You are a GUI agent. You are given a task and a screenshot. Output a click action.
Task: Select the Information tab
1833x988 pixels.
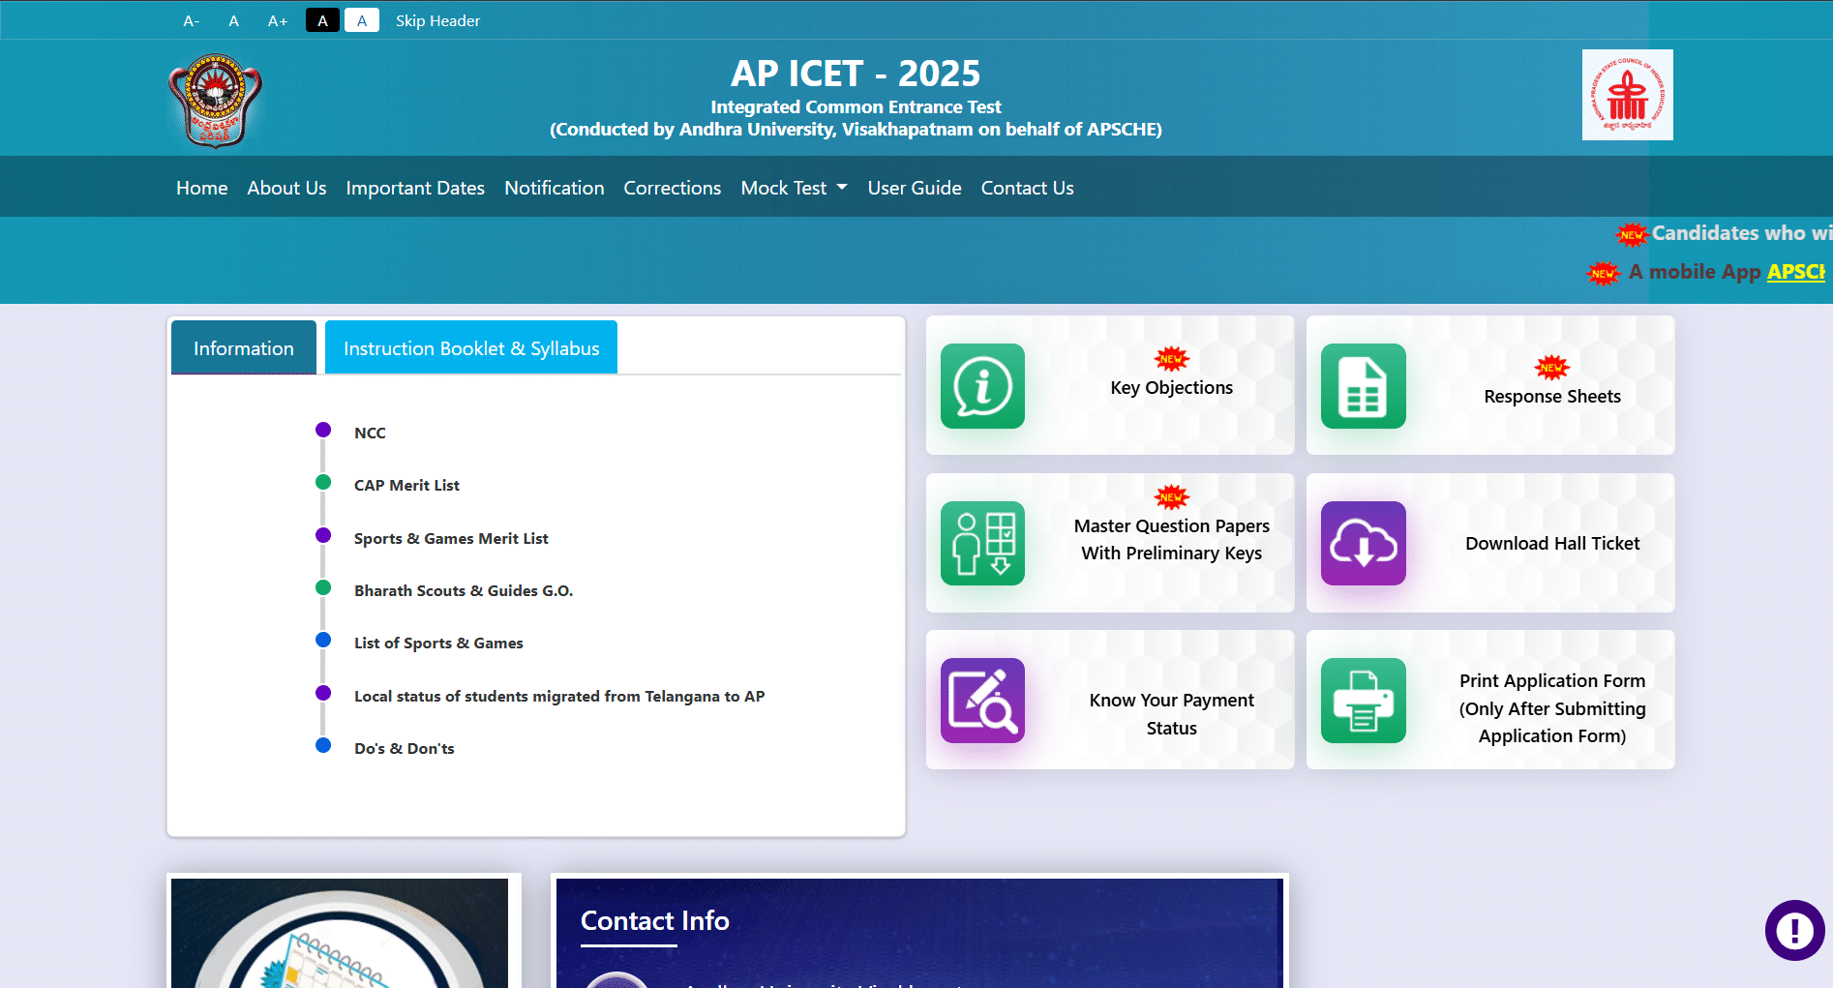[x=244, y=347]
